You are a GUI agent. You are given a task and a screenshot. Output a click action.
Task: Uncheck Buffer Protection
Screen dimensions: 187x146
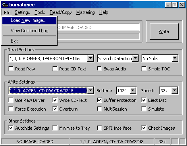99,100
